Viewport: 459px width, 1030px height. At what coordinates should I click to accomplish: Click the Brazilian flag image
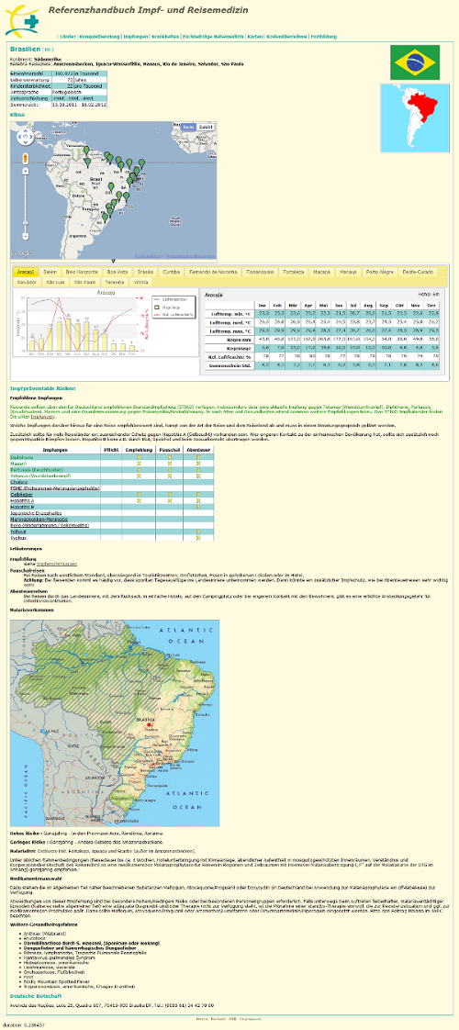click(415, 62)
